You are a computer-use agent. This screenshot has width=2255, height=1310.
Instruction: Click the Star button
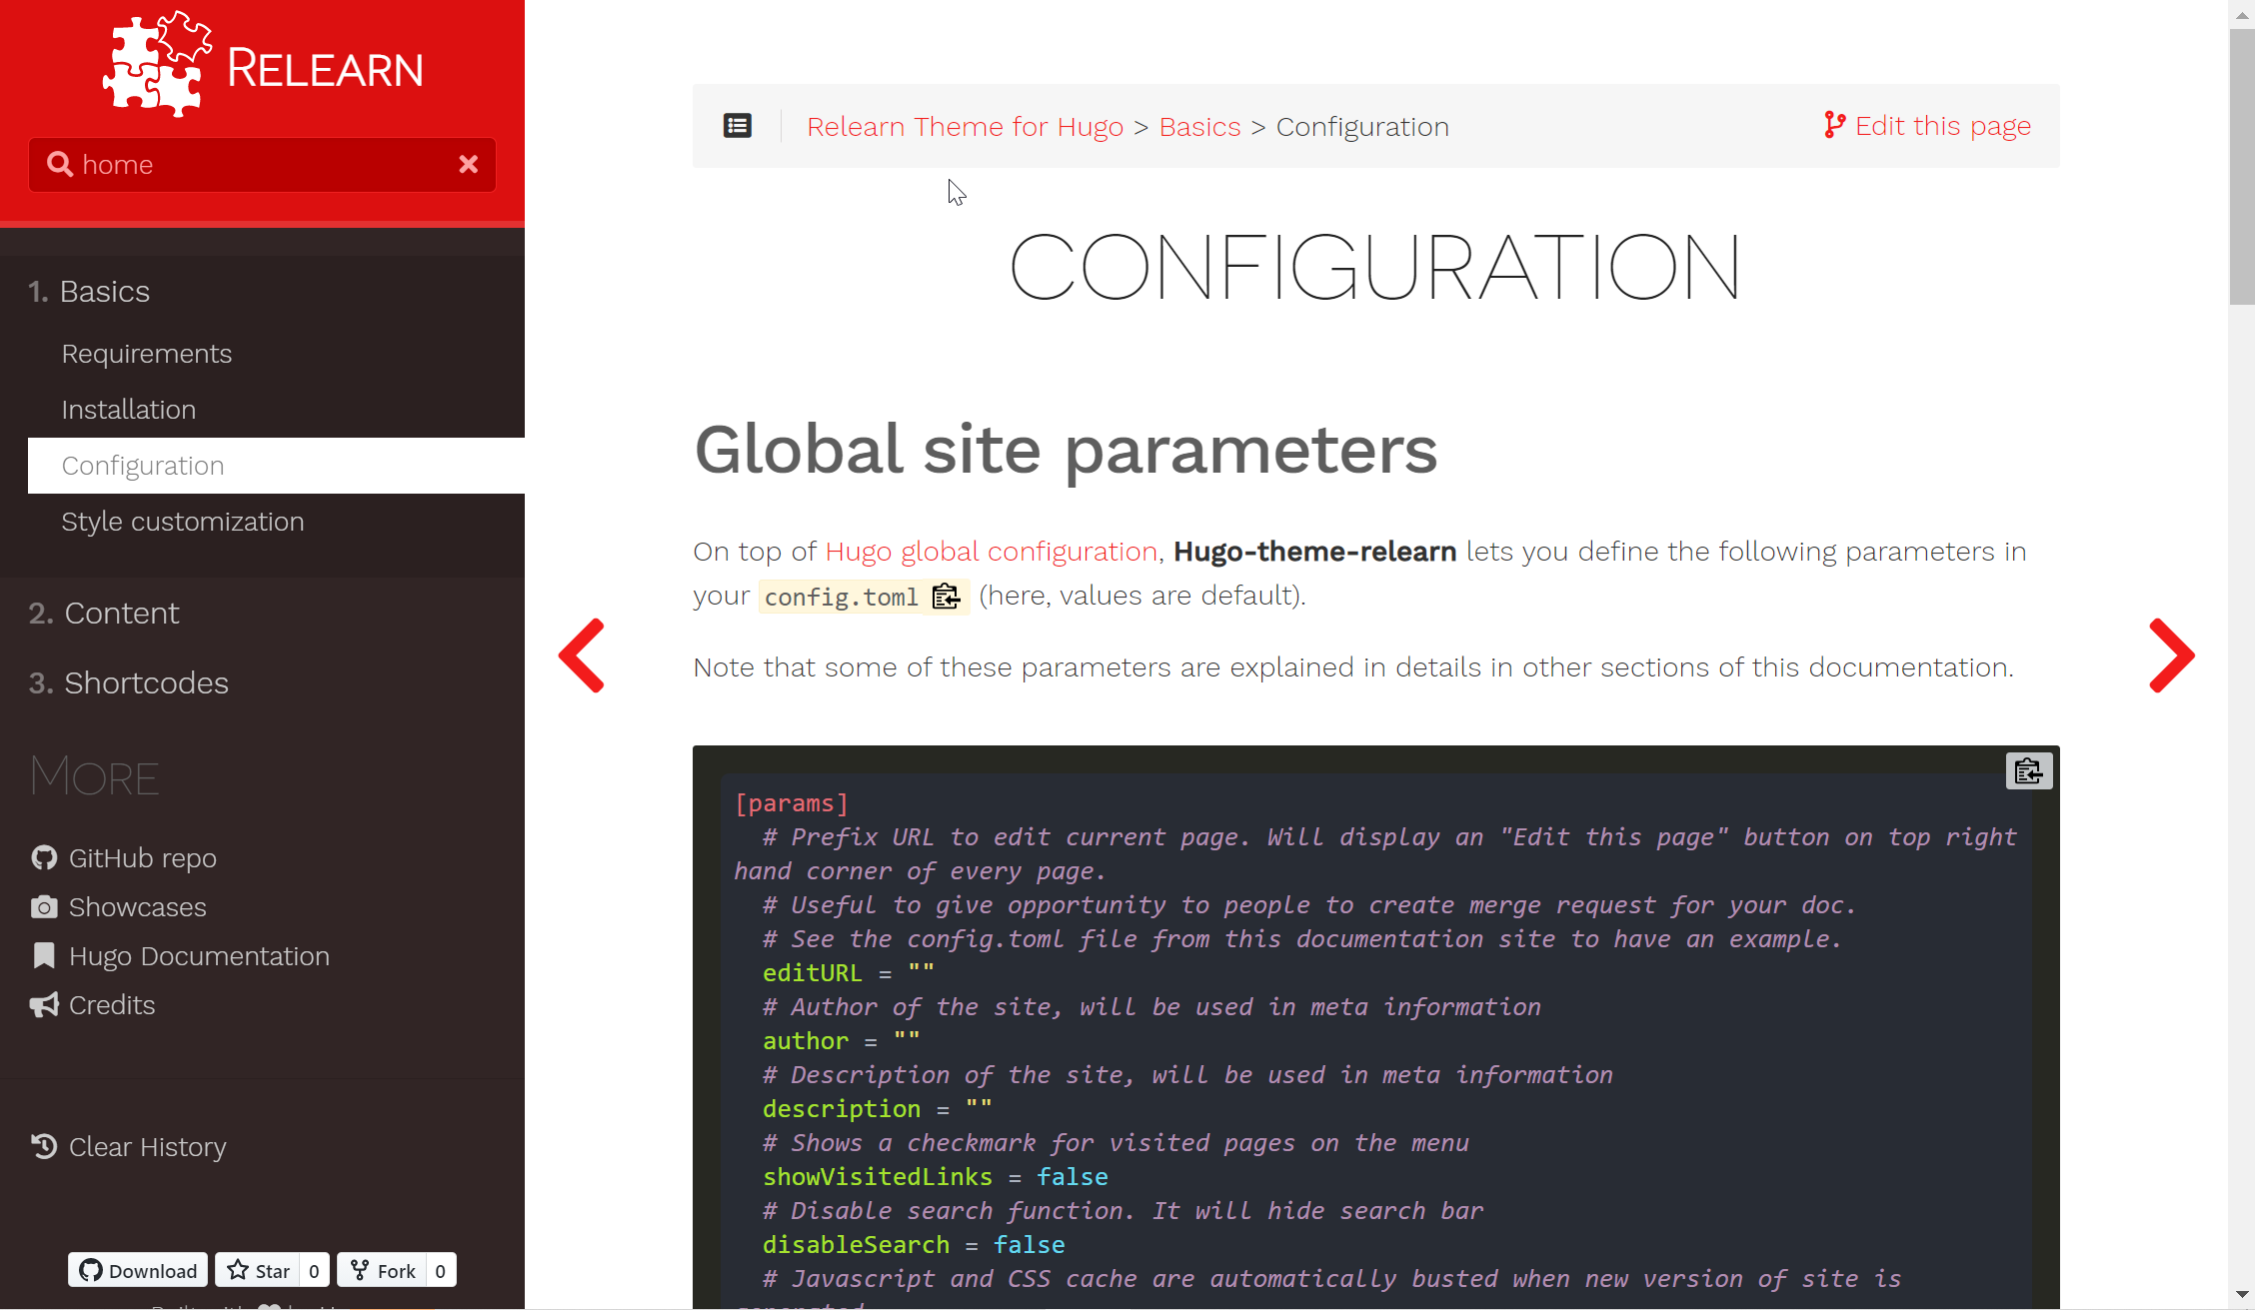[x=259, y=1270]
